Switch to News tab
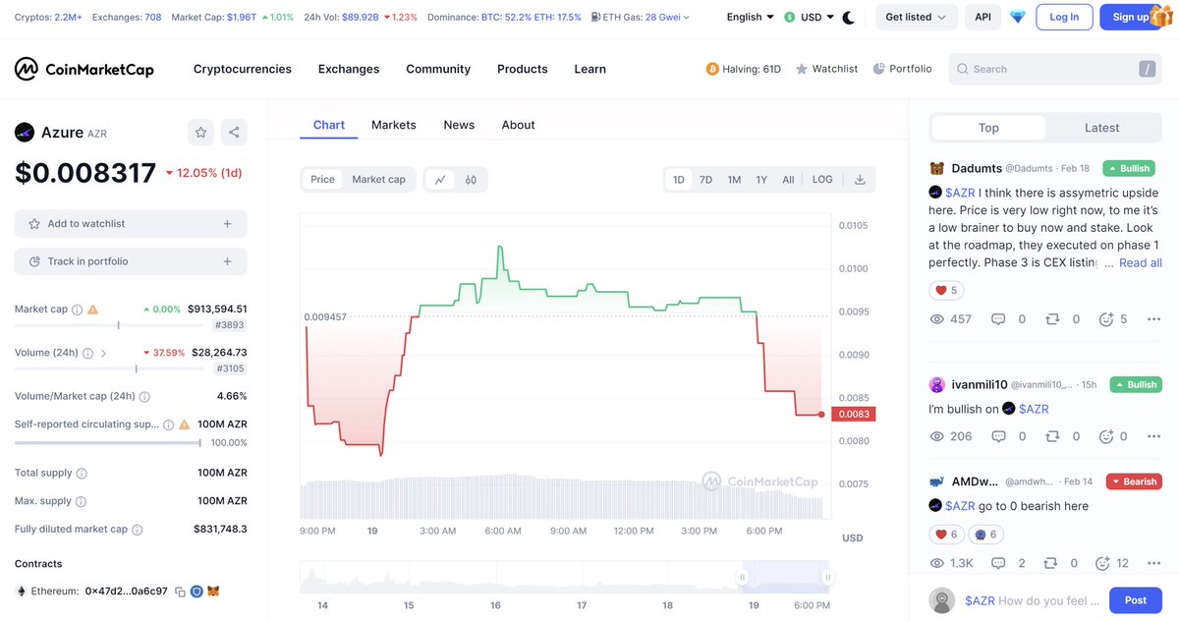The height and width of the screenshot is (622, 1179). [x=459, y=125]
